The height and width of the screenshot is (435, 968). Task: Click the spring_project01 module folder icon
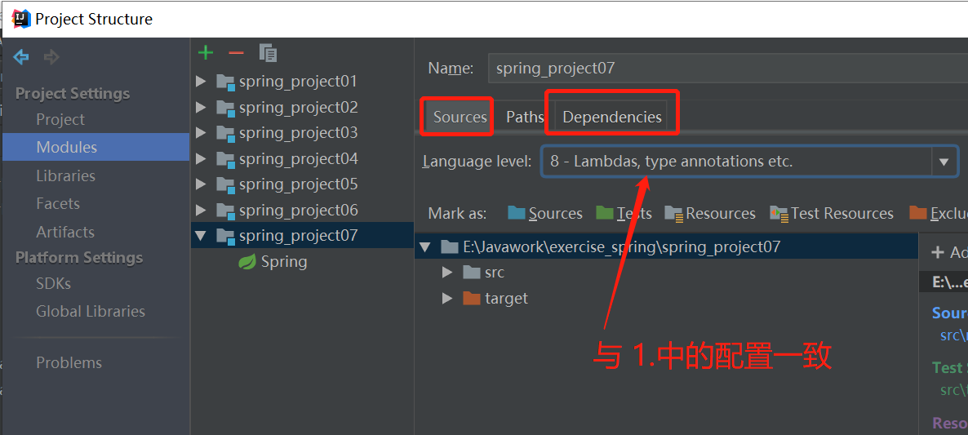[225, 82]
